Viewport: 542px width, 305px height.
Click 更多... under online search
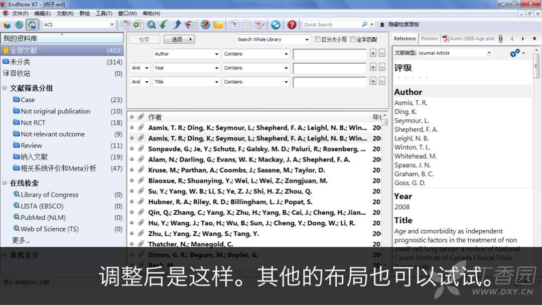point(21,240)
